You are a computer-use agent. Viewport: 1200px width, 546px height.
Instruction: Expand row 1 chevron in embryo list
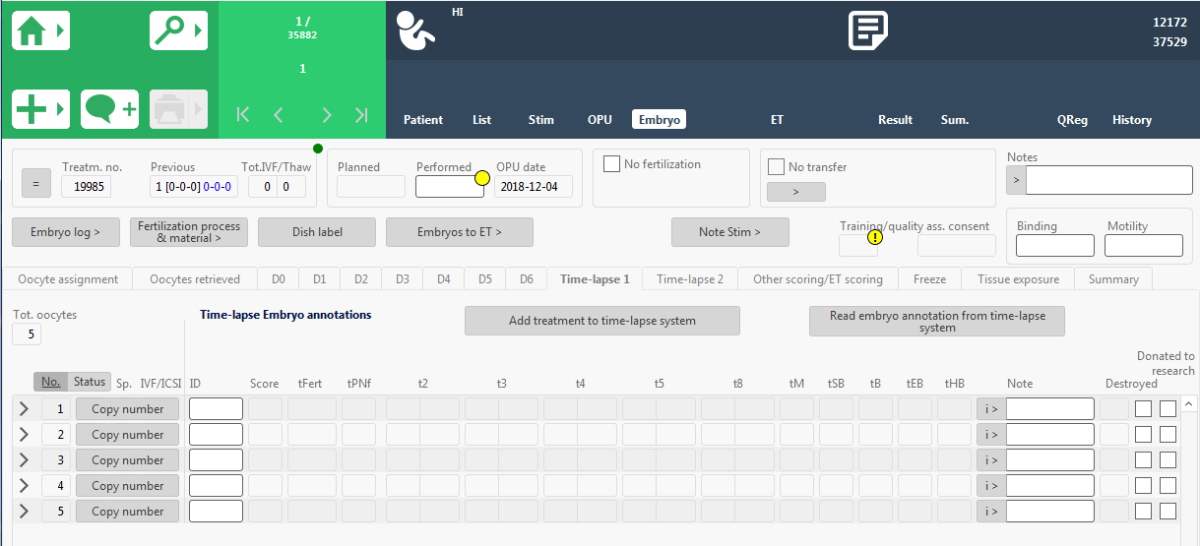[25, 409]
